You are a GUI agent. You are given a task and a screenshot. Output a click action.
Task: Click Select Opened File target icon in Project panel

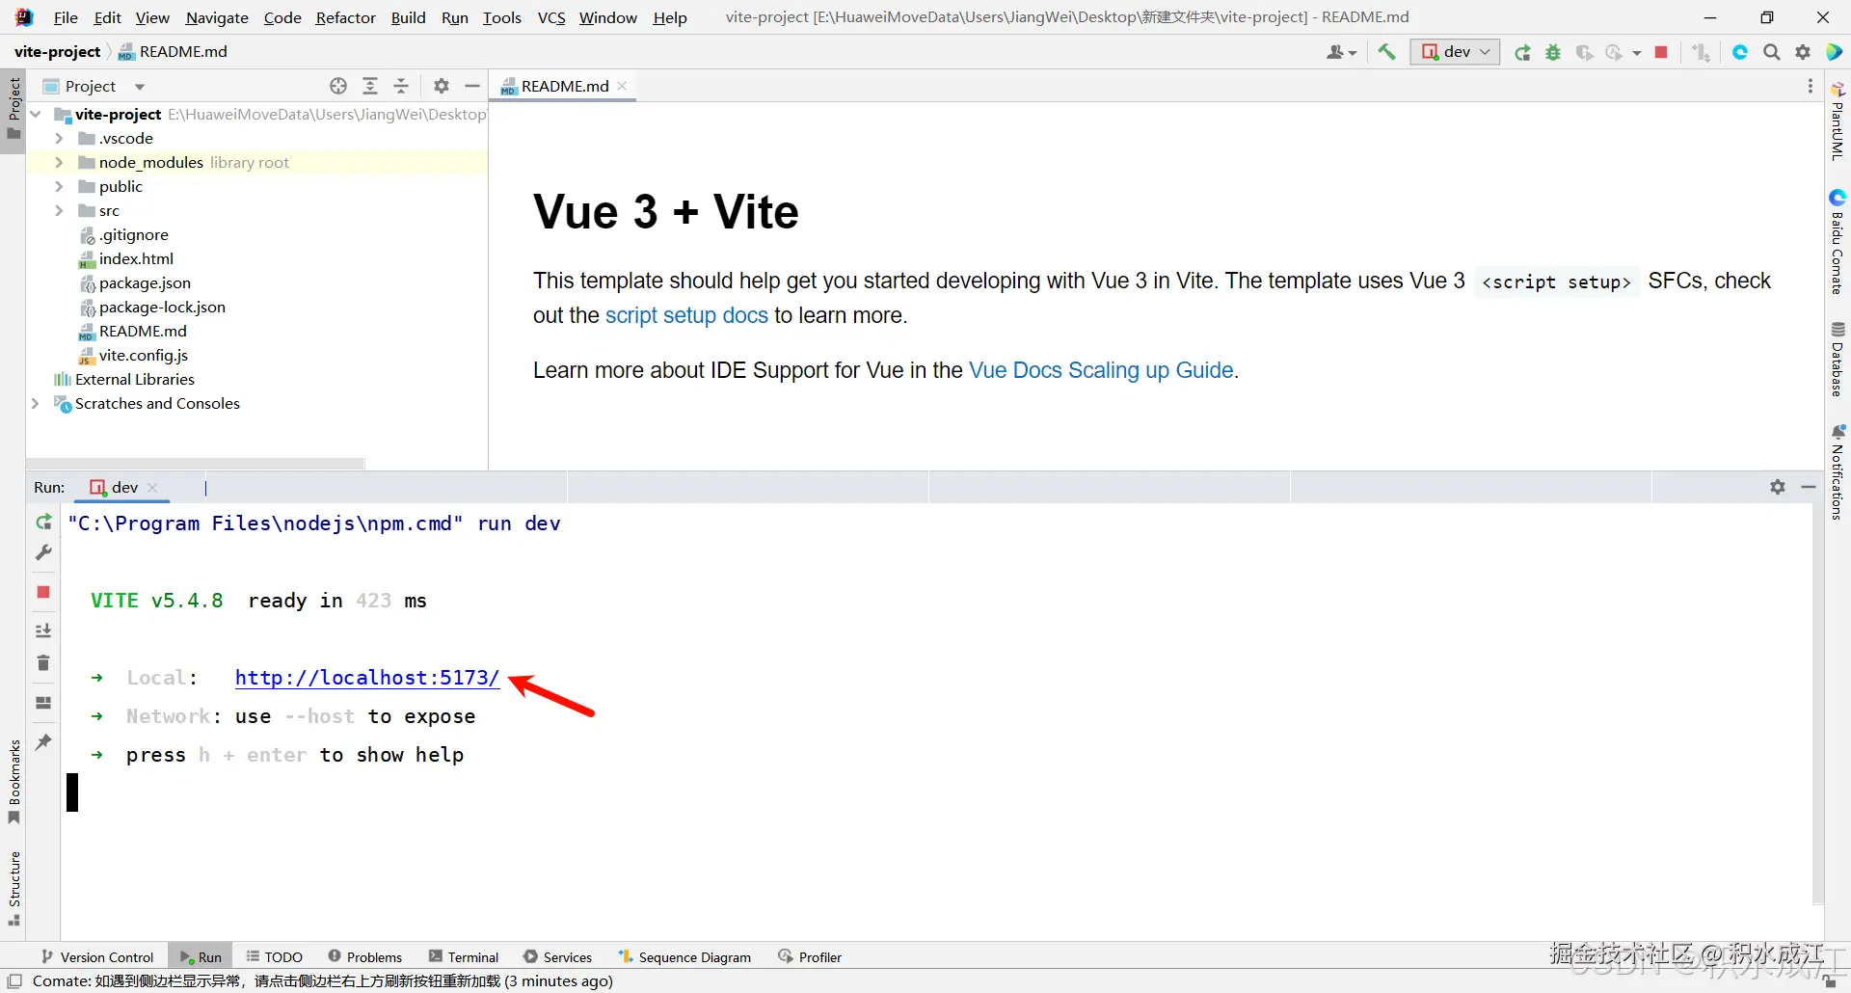(338, 86)
